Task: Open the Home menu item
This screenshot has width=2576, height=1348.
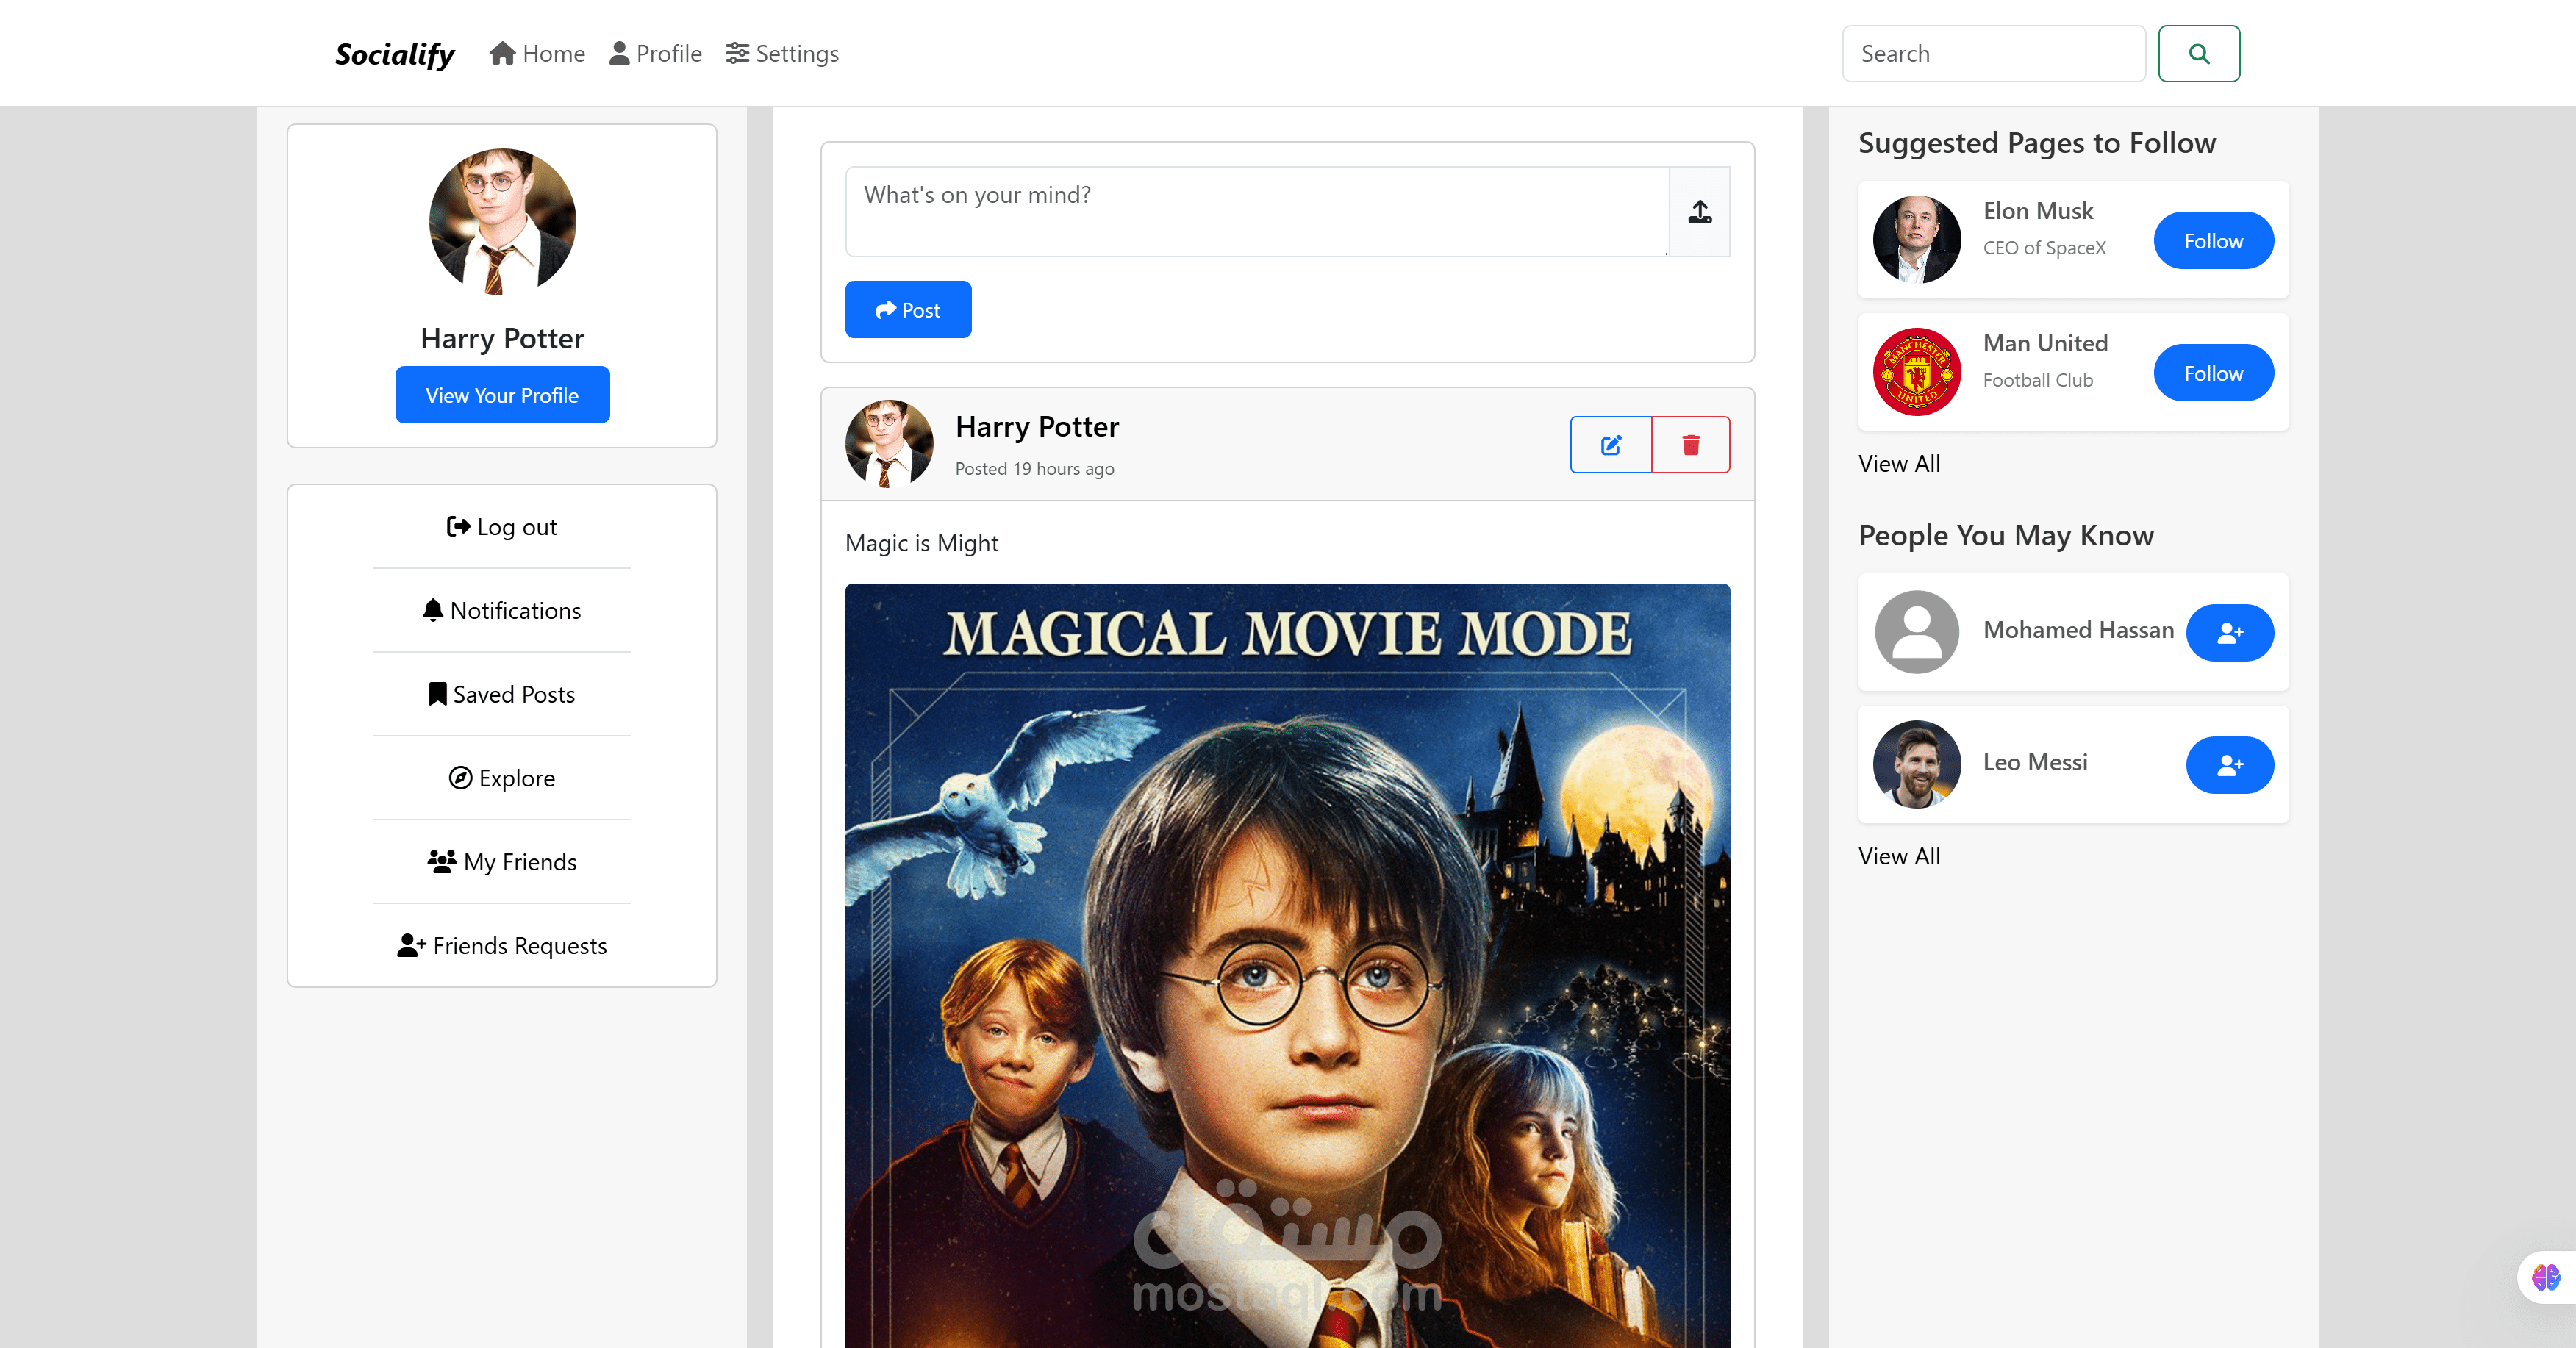Action: tap(537, 53)
